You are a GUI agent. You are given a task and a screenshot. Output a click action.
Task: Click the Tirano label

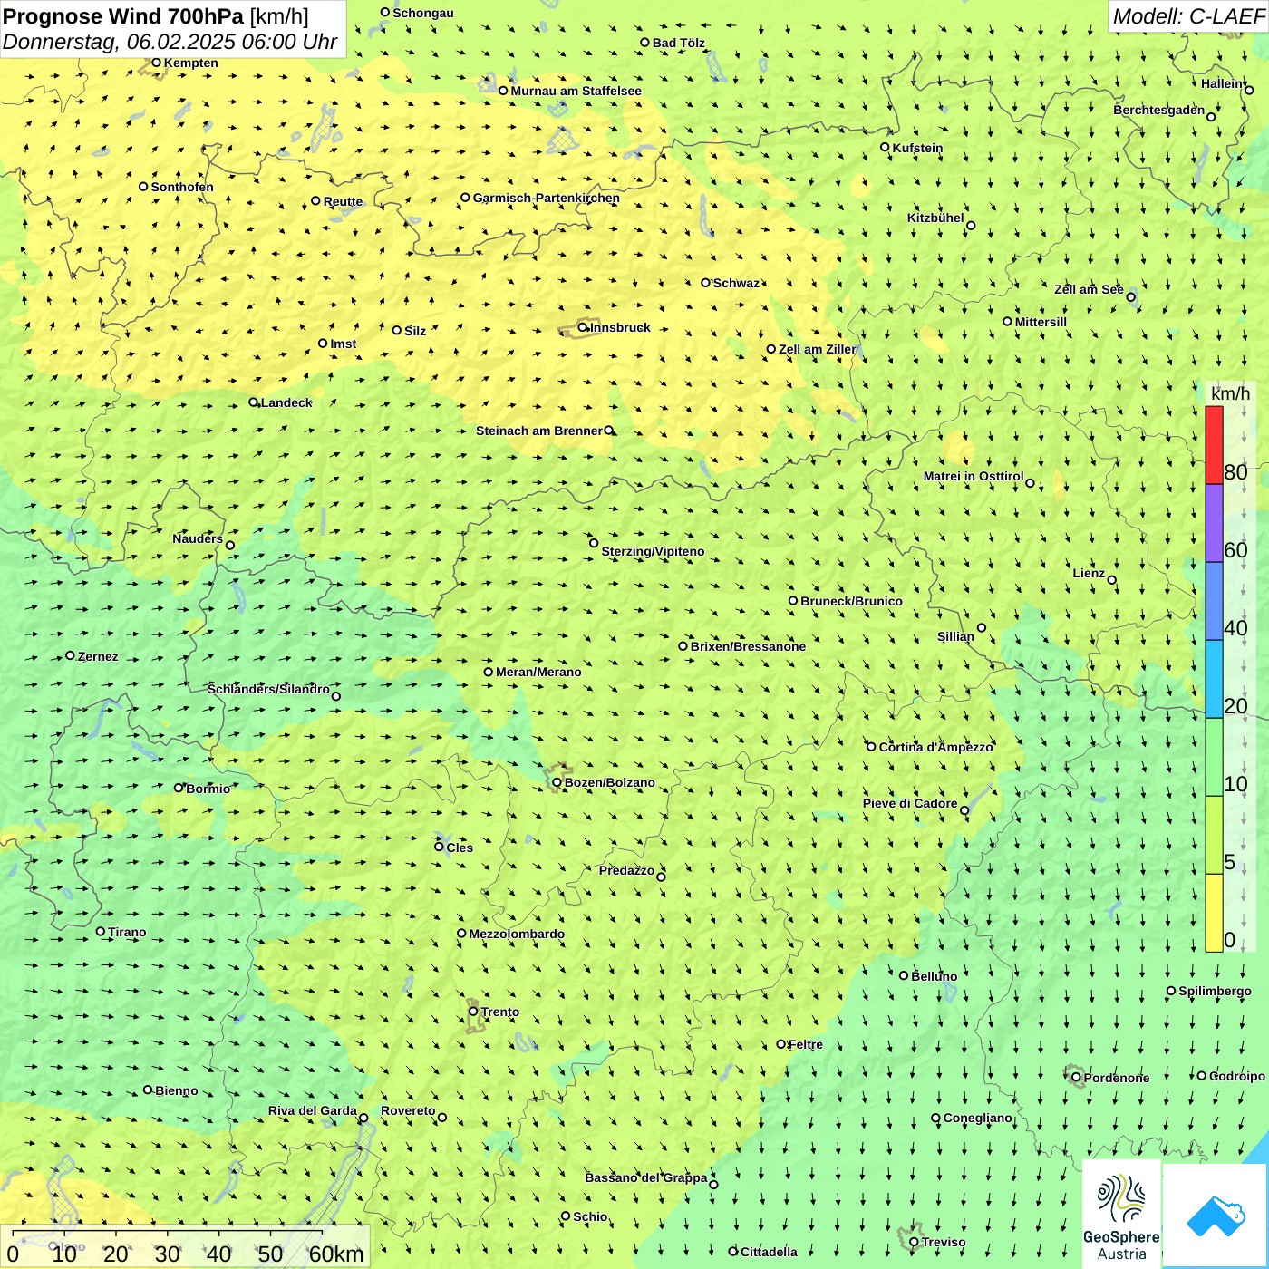click(x=127, y=932)
